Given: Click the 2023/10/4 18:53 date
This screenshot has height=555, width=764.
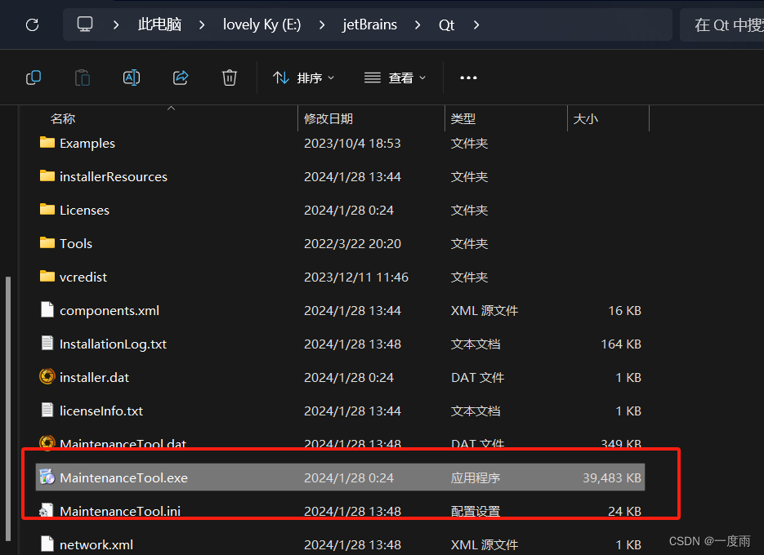Looking at the screenshot, I should click(352, 144).
